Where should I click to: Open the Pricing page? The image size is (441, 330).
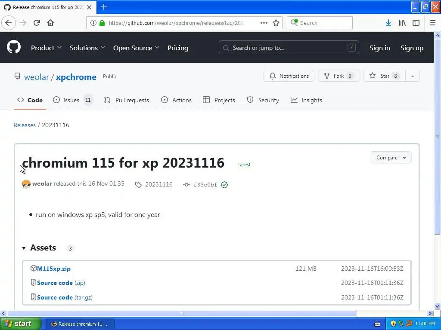tap(178, 48)
